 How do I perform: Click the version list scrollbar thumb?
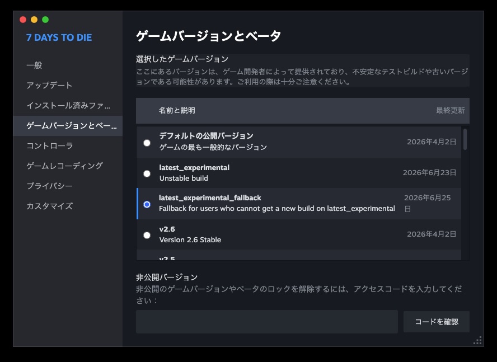pos(465,139)
